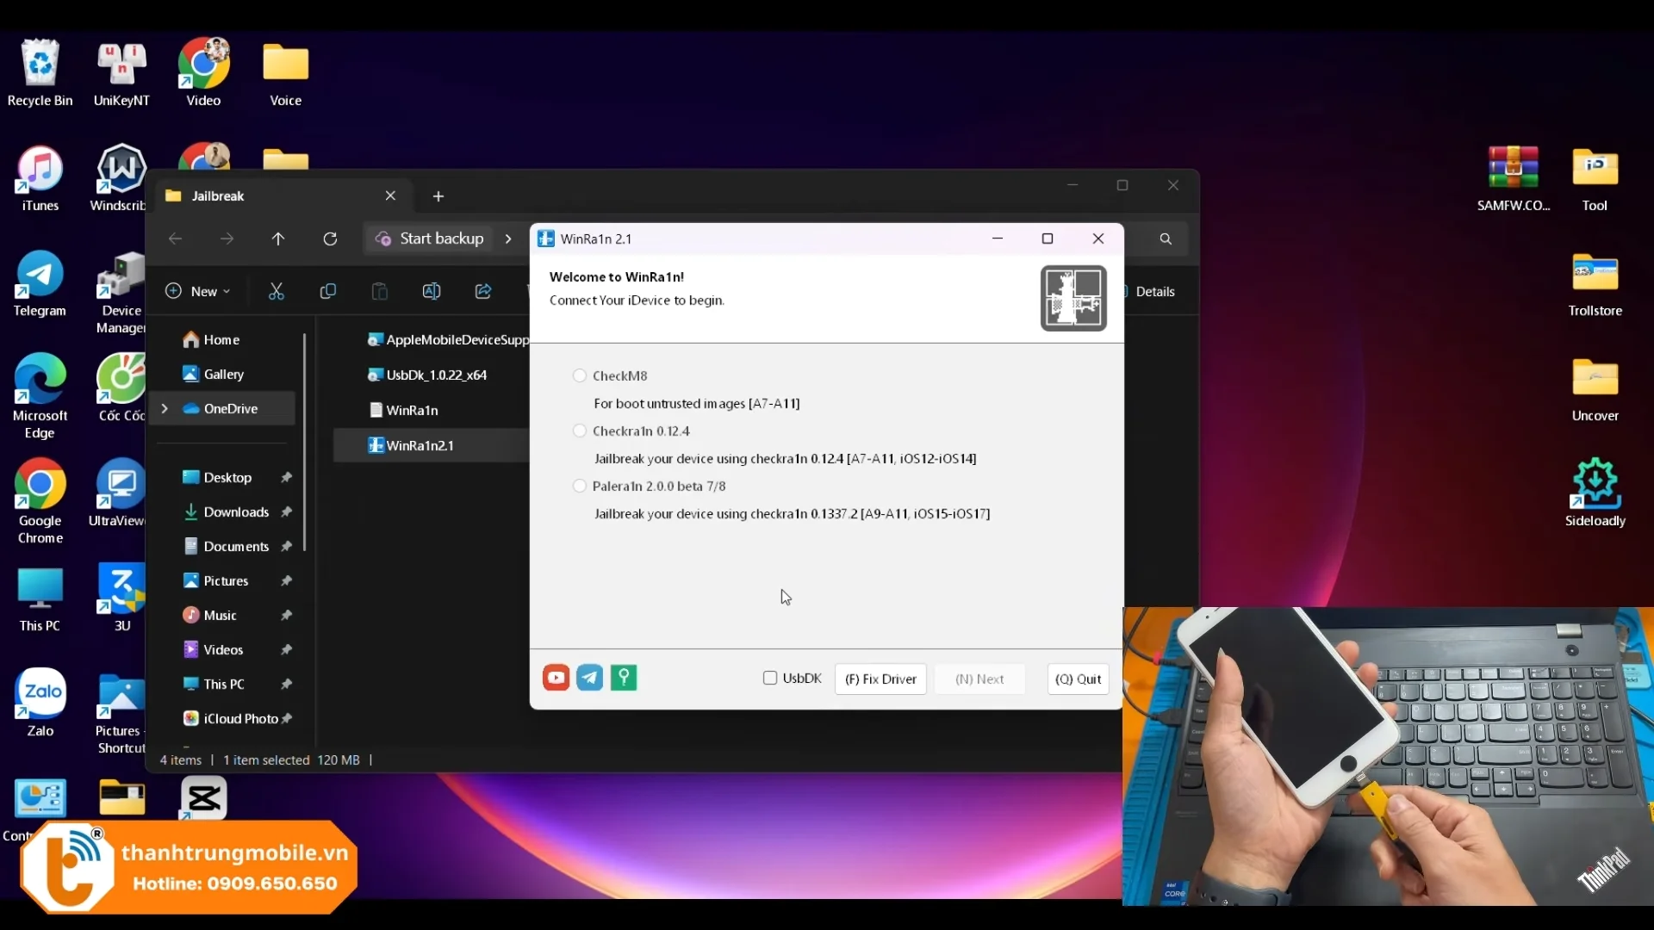Click the Explorer search magnifier icon
Image resolution: width=1654 pixels, height=930 pixels.
click(x=1166, y=239)
